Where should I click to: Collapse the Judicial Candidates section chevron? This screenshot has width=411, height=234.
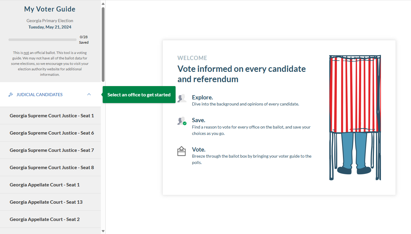[89, 95]
